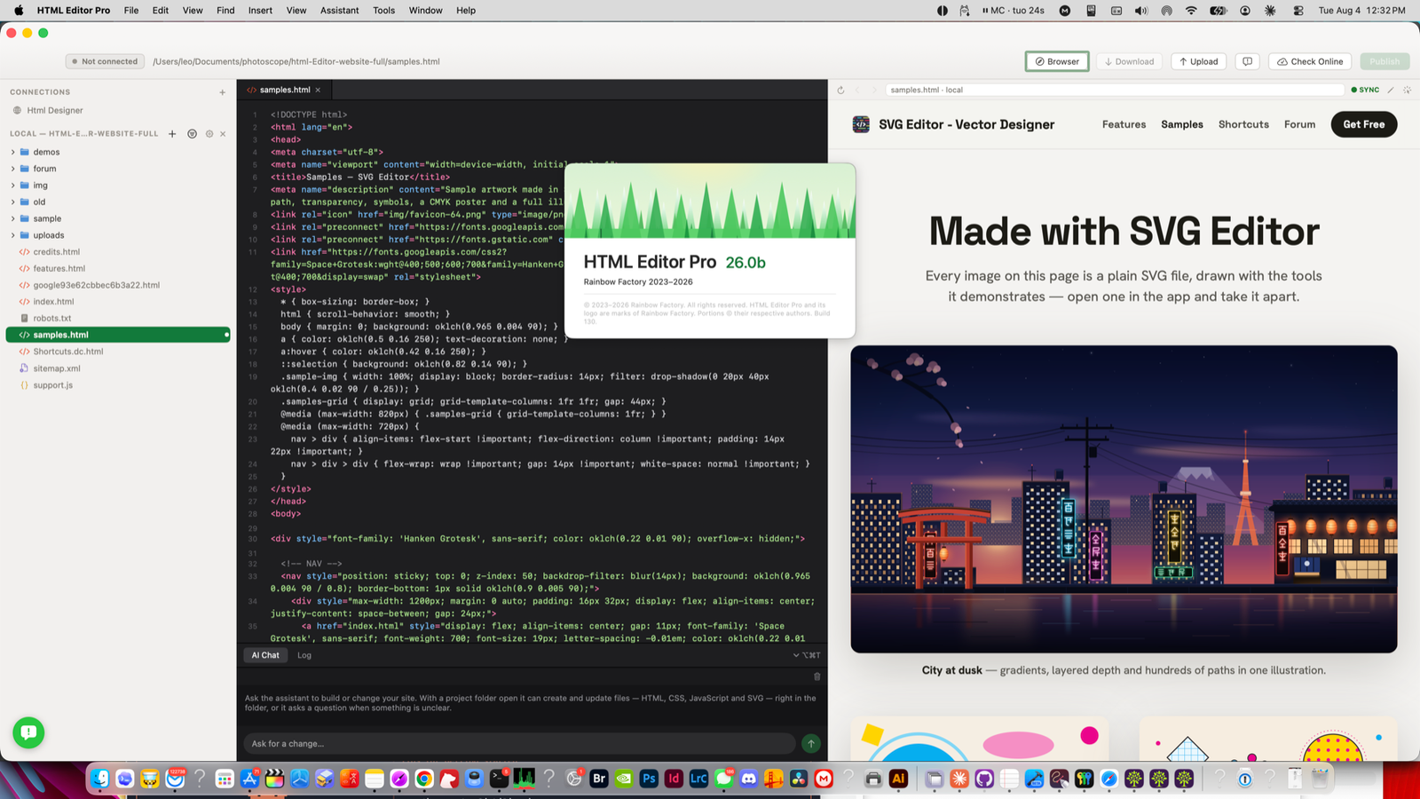Viewport: 1420px width, 799px height.
Task: Collapse the AI Chat panel with chevron
Action: tap(796, 655)
